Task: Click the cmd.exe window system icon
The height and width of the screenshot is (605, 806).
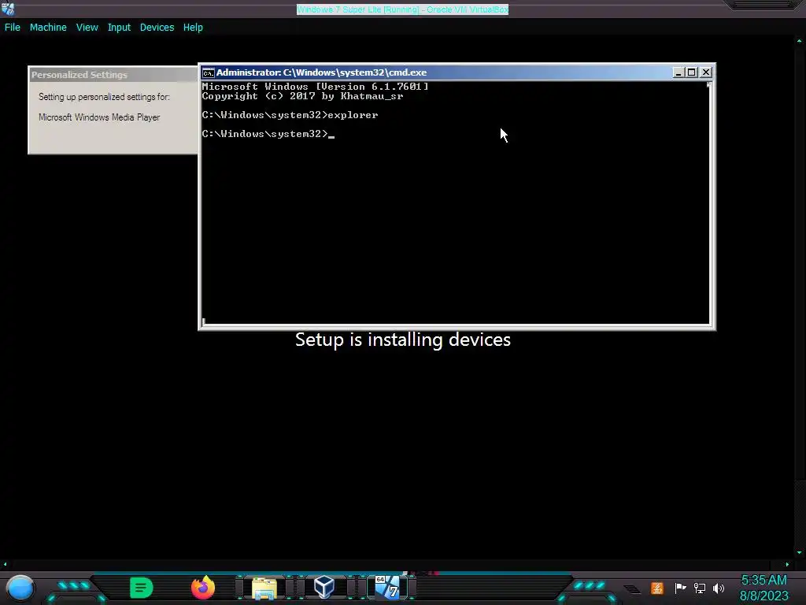Action: [x=208, y=72]
